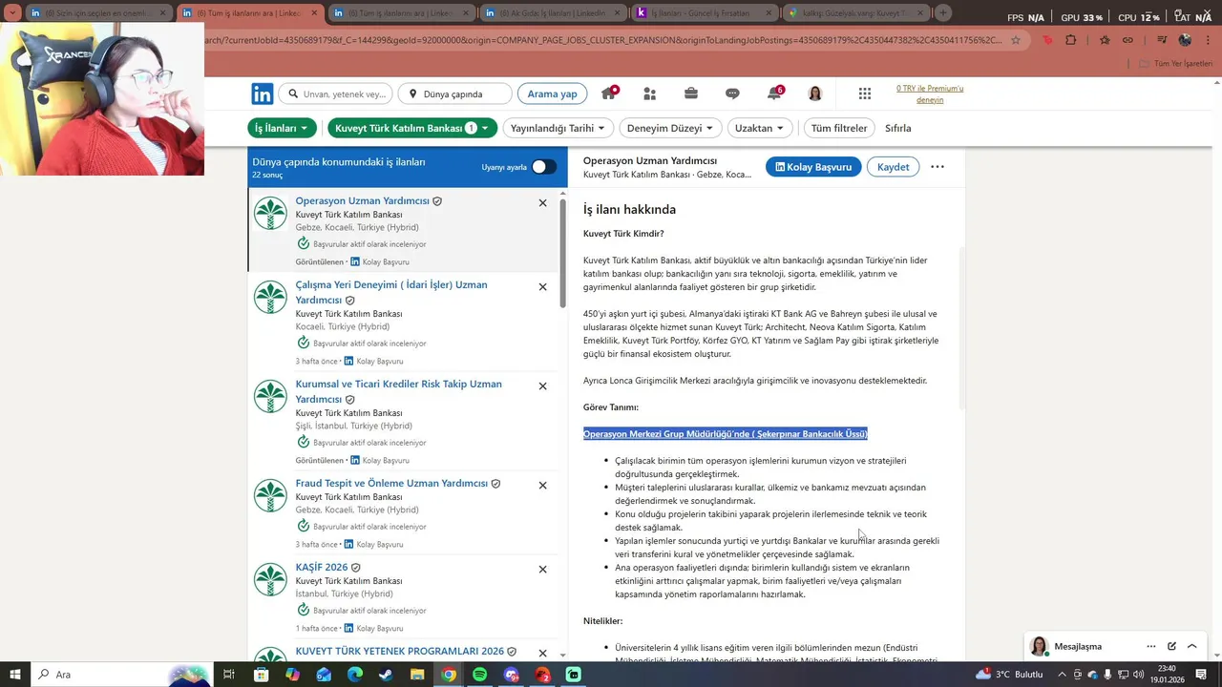Open the Windows Start menu

tap(17, 675)
